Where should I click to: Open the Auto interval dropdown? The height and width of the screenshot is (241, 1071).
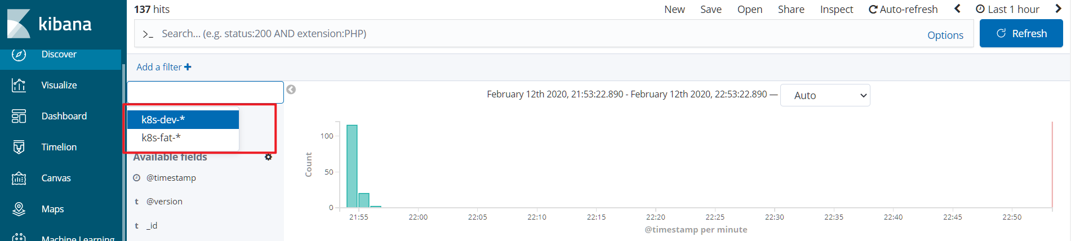point(825,95)
